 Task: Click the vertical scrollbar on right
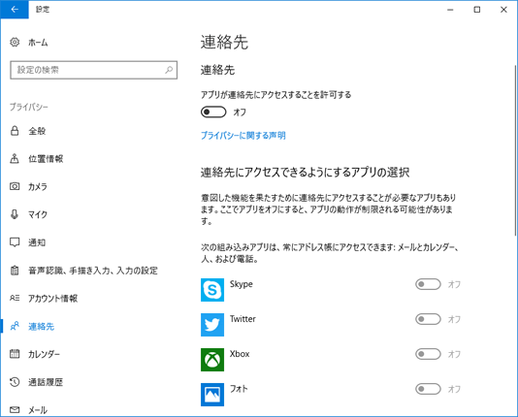click(x=515, y=150)
